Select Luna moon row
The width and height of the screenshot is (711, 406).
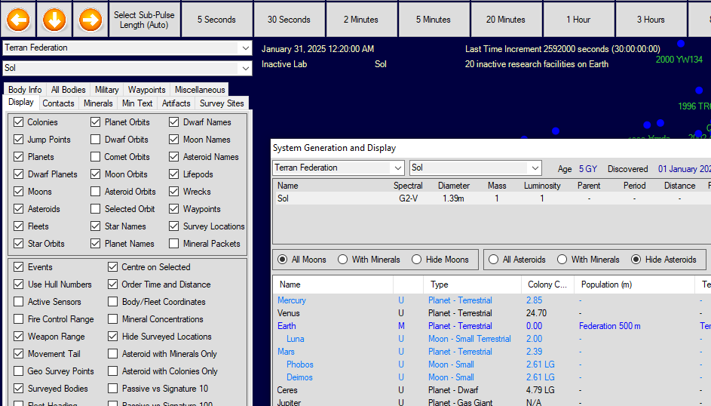coord(492,339)
